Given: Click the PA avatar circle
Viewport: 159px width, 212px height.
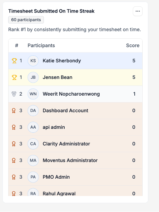Looking at the screenshot, I should [x=33, y=177].
